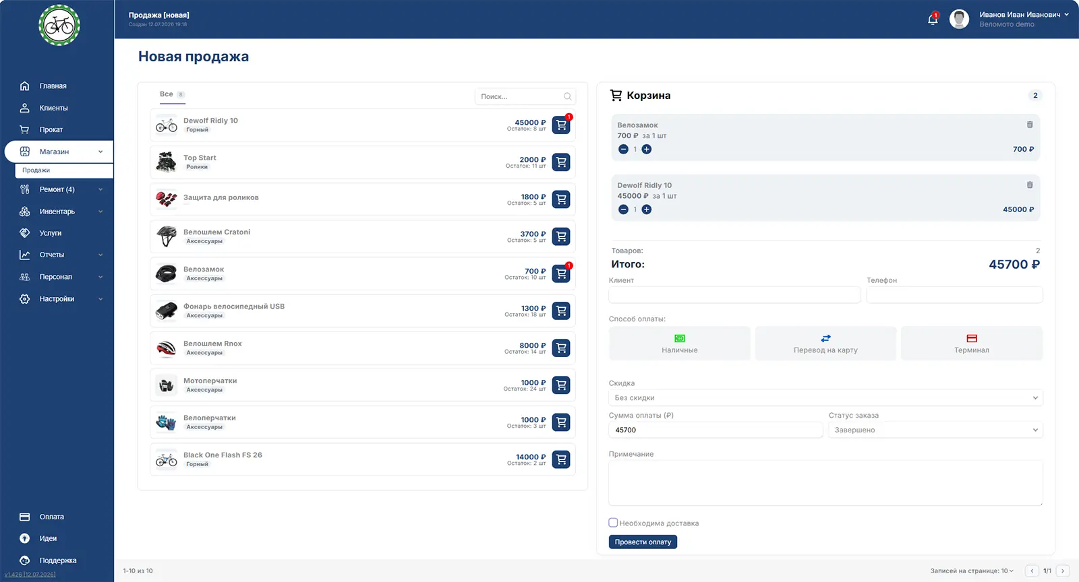Check the Необходима доставка checkbox
1079x582 pixels.
[x=613, y=523]
